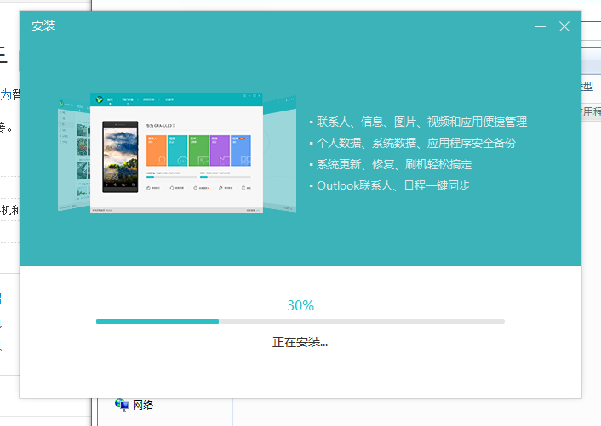Click the blue apps tile in preview
Screen dimensions: 601x426
241,151
